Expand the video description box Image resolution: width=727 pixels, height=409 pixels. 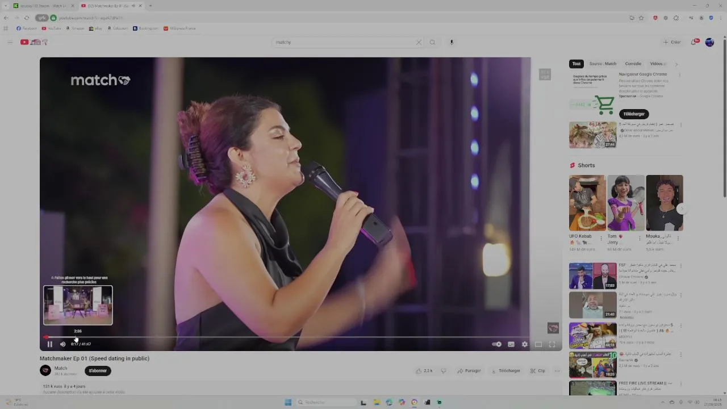coord(300,389)
